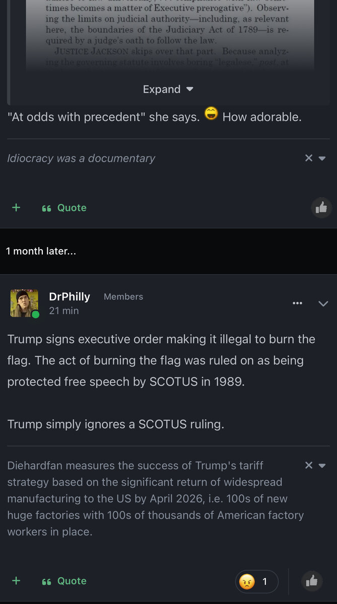Click the grinning emoji in the post

[x=211, y=115]
